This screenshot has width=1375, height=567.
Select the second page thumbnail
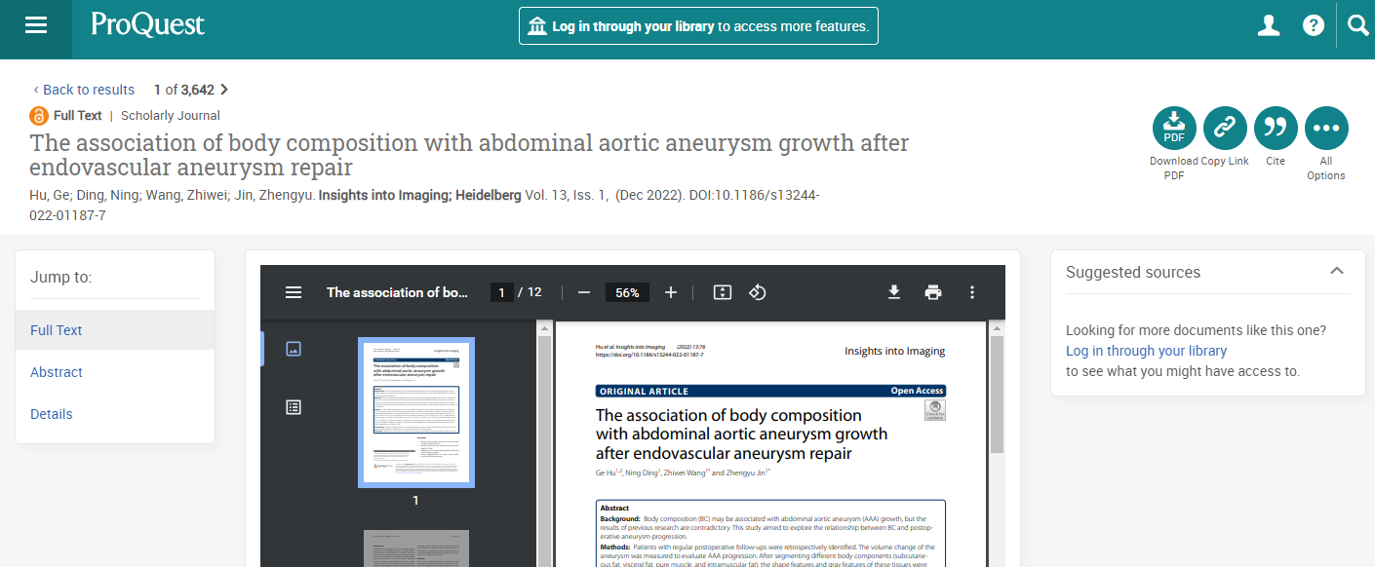pos(416,548)
